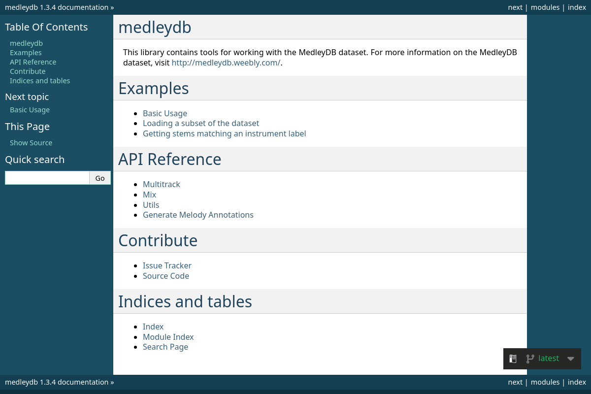Click Show Source in sidebar
Viewport: 591px width, 394px height.
tap(31, 143)
